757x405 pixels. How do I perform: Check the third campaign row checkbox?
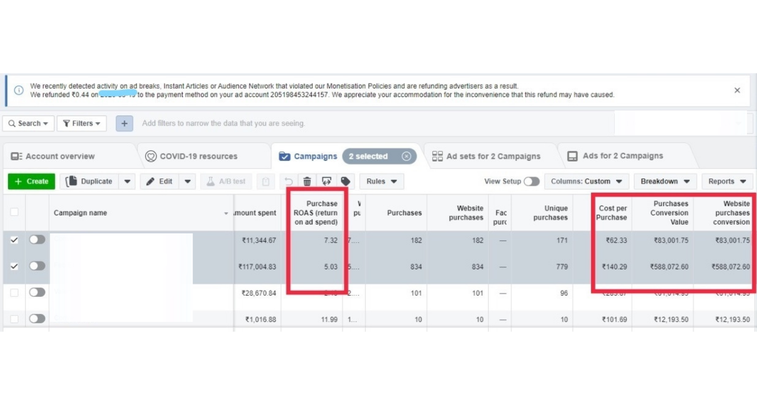tap(14, 293)
